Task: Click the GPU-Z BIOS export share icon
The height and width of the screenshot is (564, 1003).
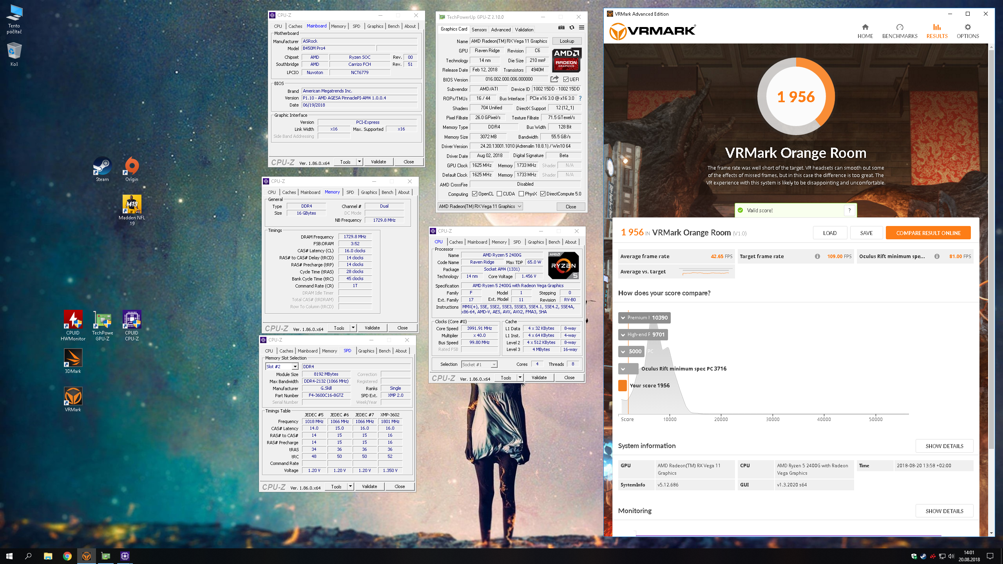Action: click(554, 79)
